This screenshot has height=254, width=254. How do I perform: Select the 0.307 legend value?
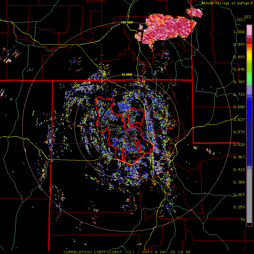click(x=239, y=195)
